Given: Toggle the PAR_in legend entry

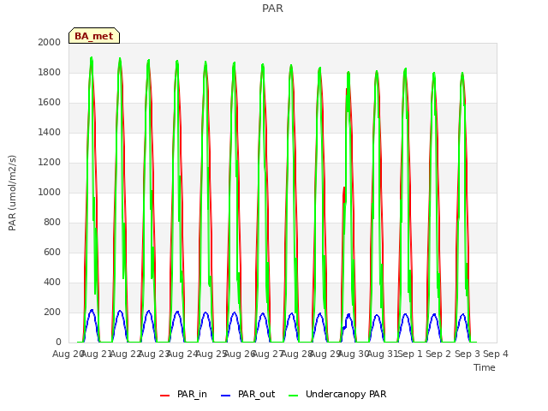Looking at the screenshot, I should (183, 394).
